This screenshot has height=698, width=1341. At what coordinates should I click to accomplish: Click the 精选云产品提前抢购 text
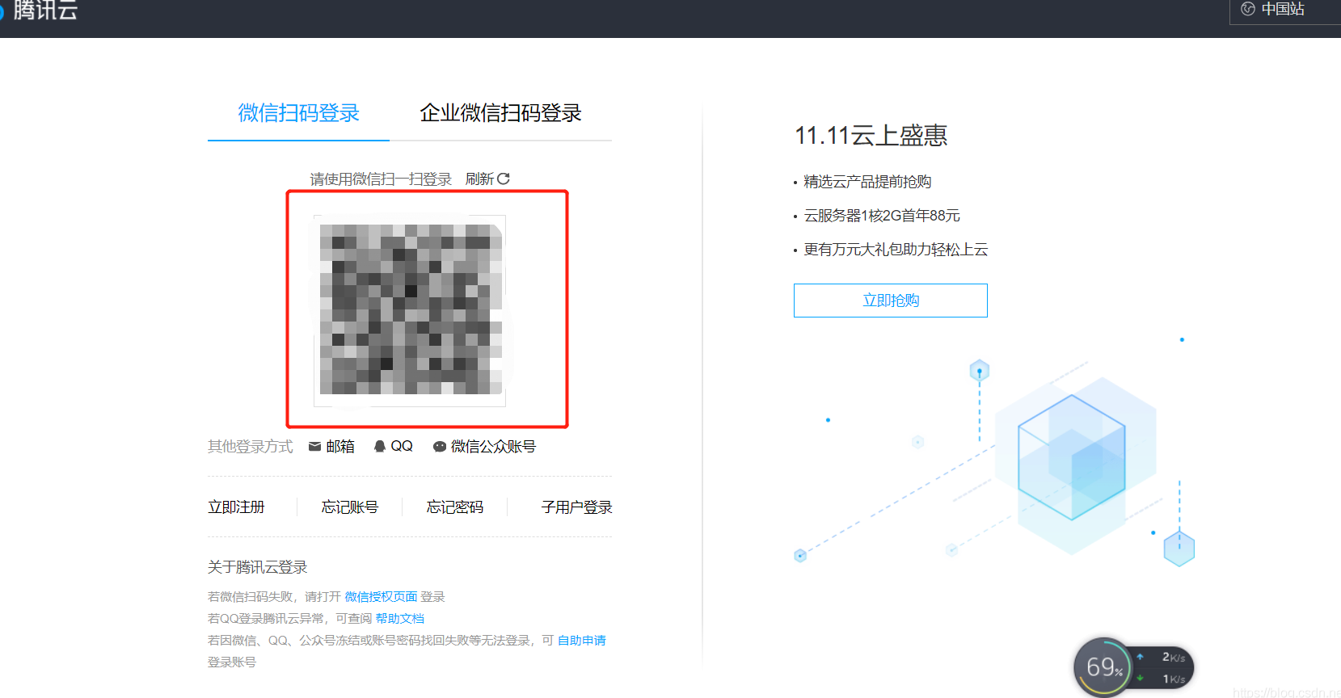point(867,182)
